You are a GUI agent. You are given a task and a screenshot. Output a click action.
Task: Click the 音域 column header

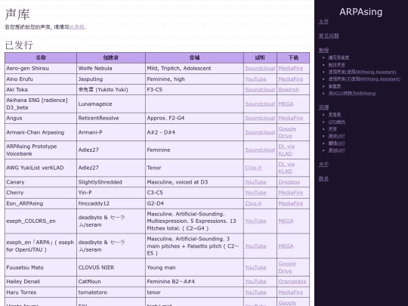pos(194,57)
